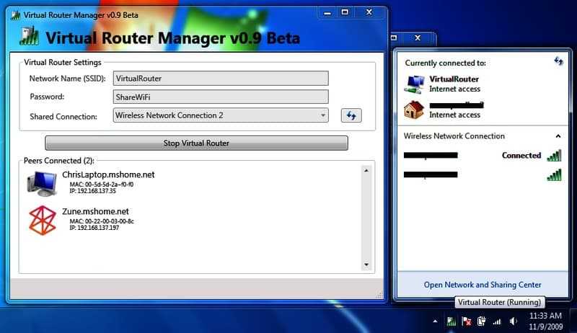Click the Network Name SSID field
Viewport: 577px width, 333px height.
click(221, 79)
